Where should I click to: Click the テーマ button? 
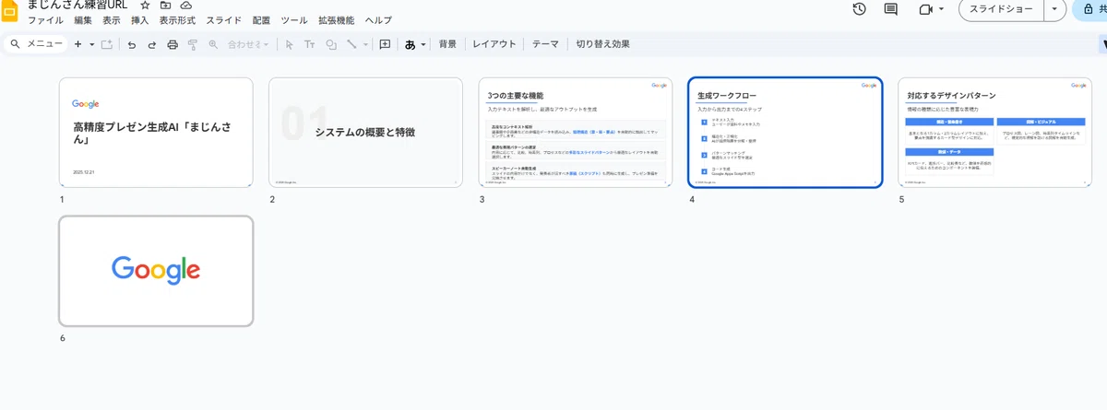546,44
